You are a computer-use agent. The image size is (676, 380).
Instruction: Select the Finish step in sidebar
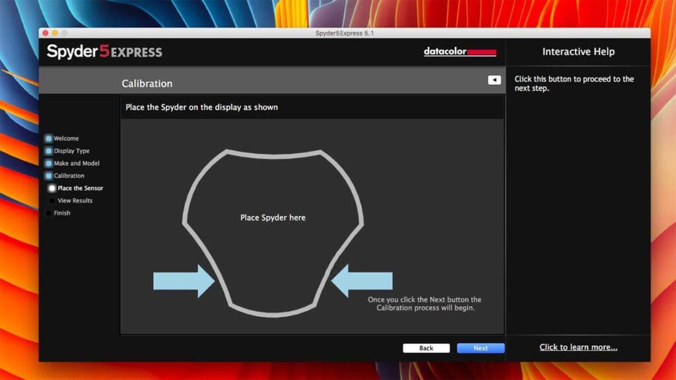click(62, 213)
